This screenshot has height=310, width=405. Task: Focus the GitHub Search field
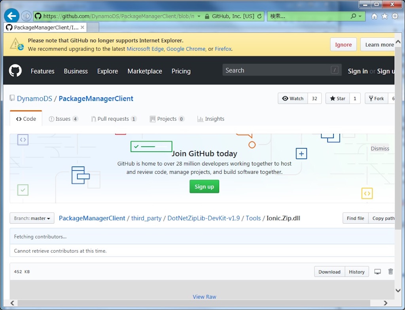282,70
